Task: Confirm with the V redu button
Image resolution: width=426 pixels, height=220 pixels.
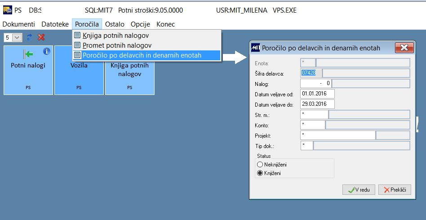Action: [x=359, y=189]
